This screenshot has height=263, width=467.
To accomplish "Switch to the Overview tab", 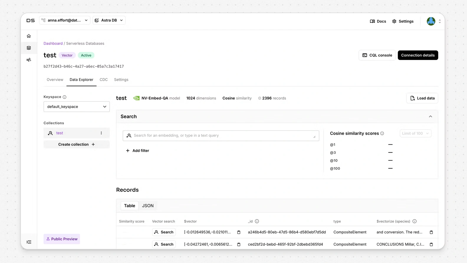I will (x=55, y=80).
